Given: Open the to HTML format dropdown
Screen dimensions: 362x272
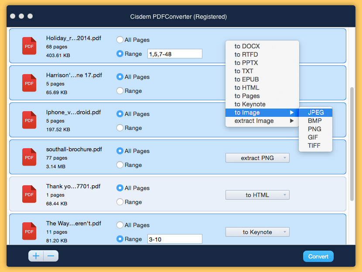Looking at the screenshot, I should pyautogui.click(x=257, y=195).
